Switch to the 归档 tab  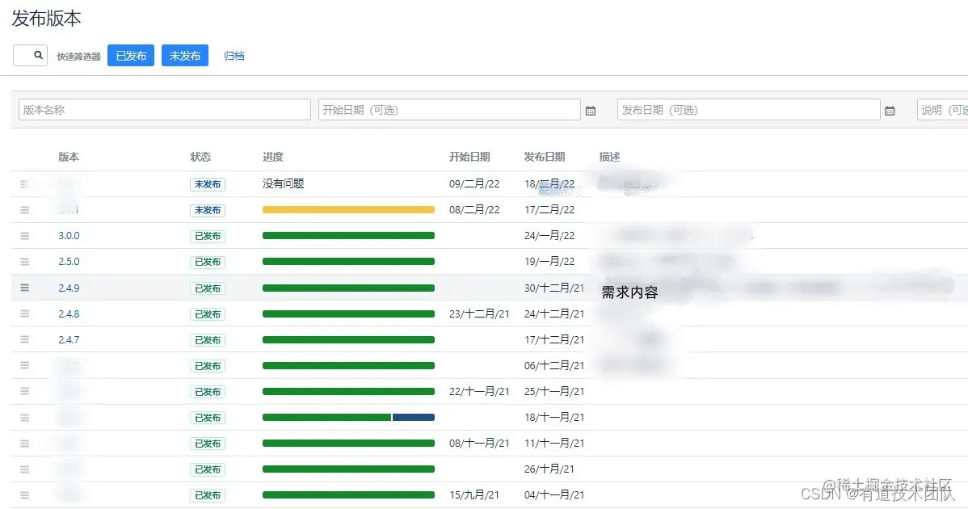[234, 55]
